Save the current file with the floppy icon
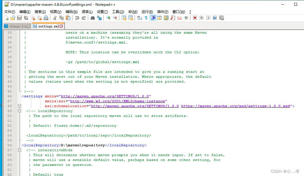The height and width of the screenshot is (176, 304). pos(19,18)
